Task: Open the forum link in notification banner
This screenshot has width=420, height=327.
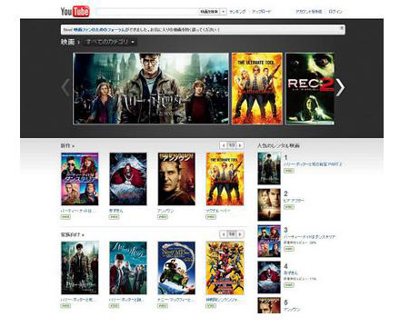Action: click(99, 30)
